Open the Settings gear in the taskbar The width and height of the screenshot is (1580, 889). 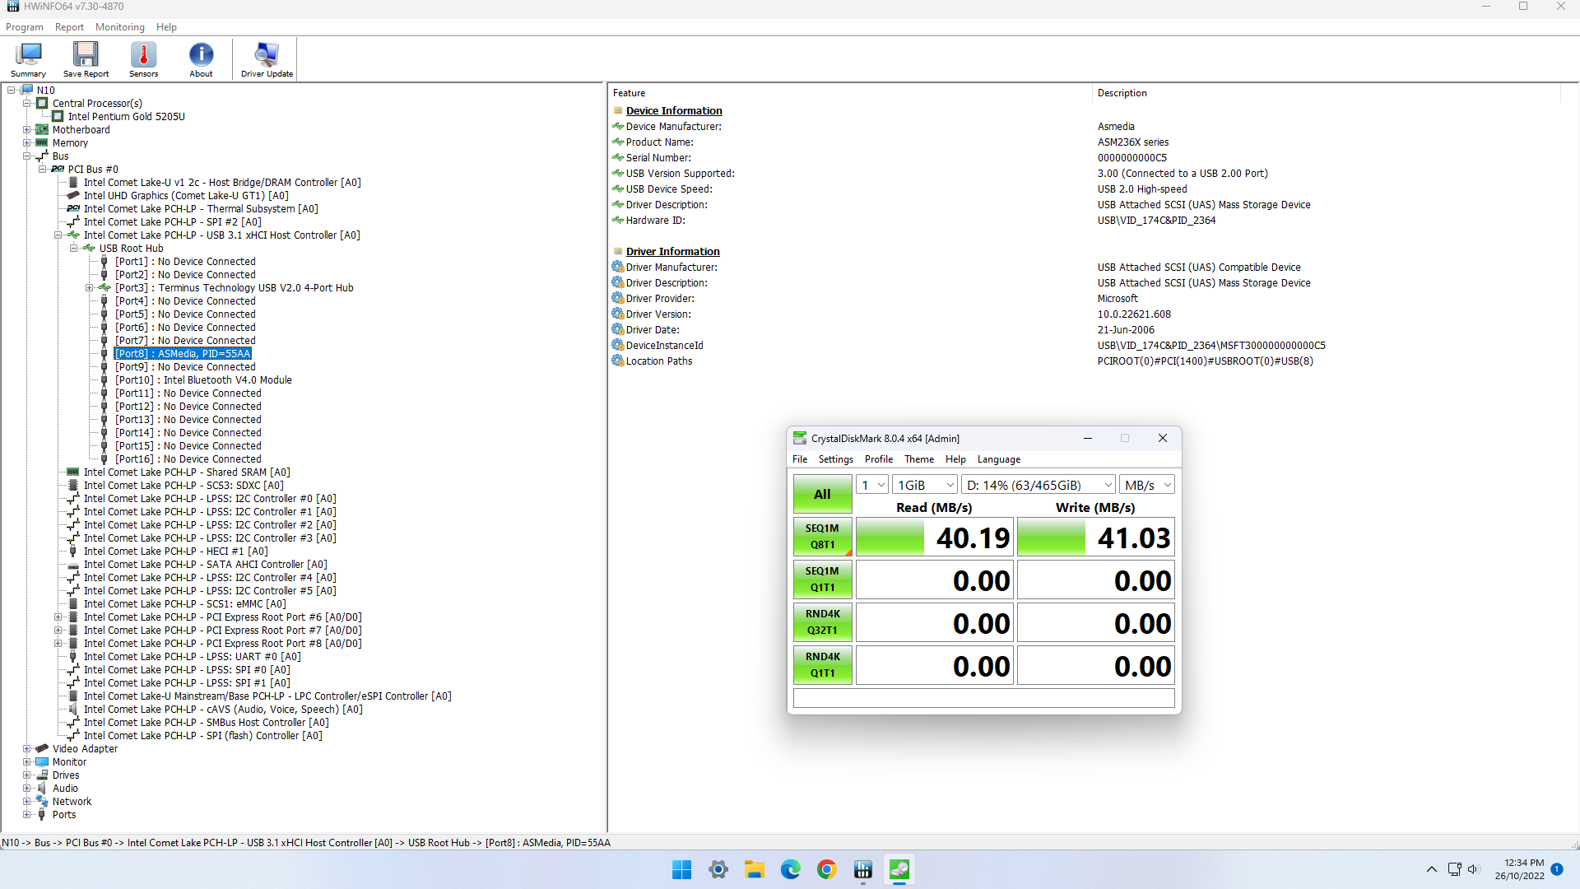click(718, 869)
